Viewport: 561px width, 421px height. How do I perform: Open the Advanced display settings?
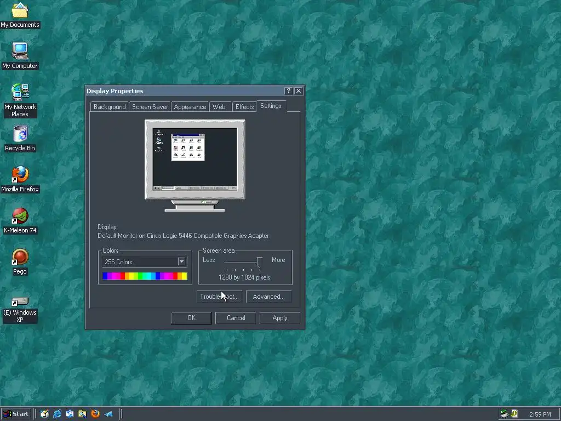268,297
